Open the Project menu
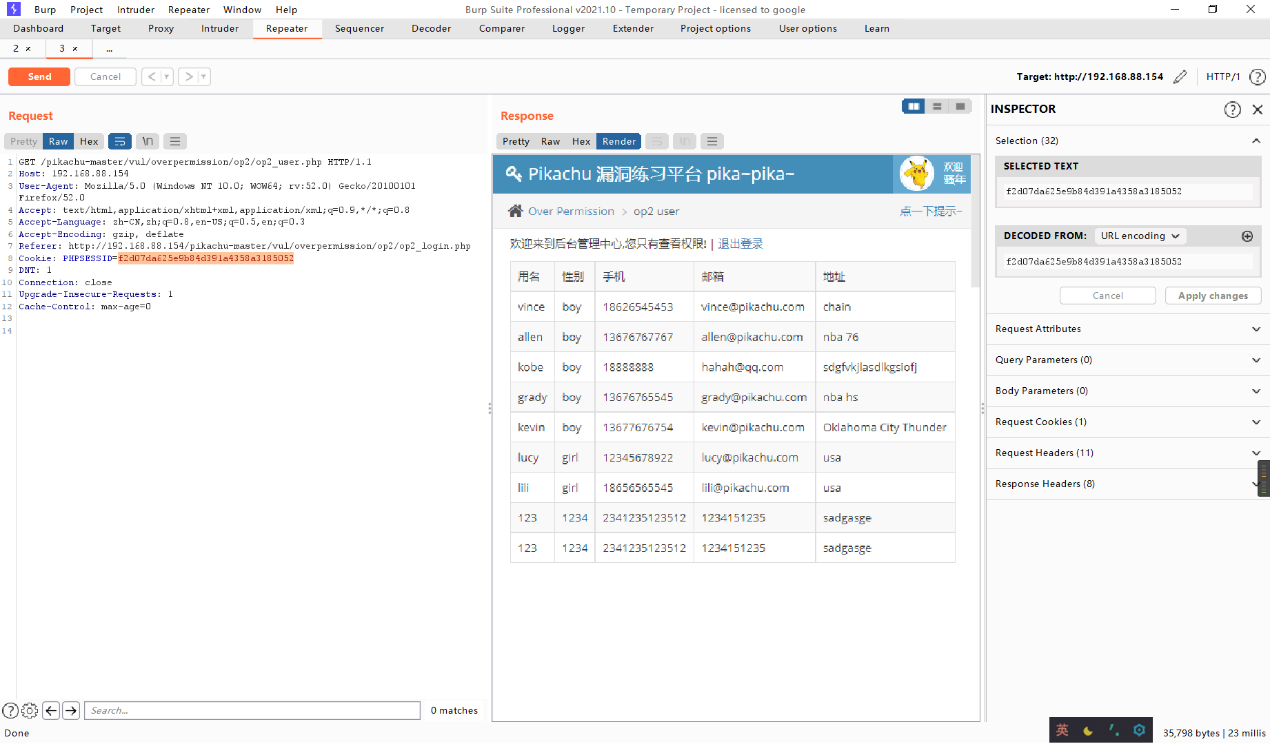Screen dimensions: 1270x744 [87, 10]
